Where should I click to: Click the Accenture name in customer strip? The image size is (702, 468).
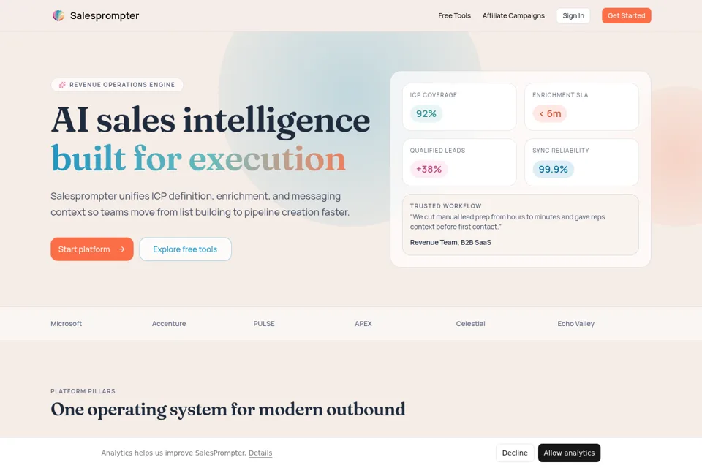[x=169, y=324]
